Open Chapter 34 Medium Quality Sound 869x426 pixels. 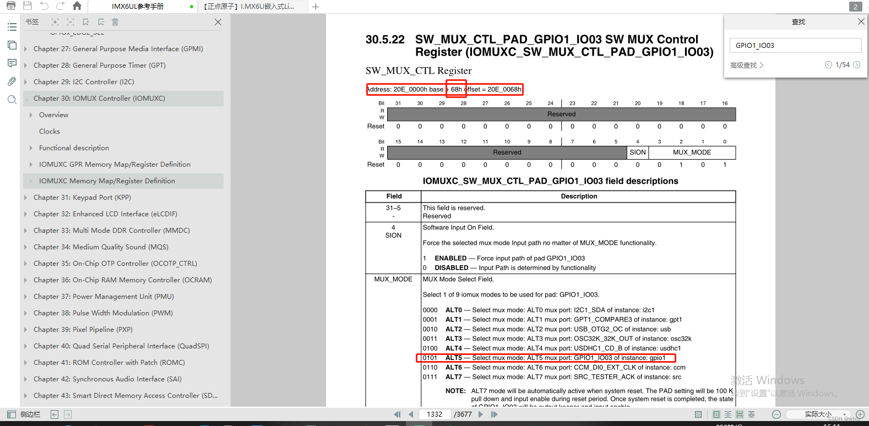pyautogui.click(x=101, y=247)
